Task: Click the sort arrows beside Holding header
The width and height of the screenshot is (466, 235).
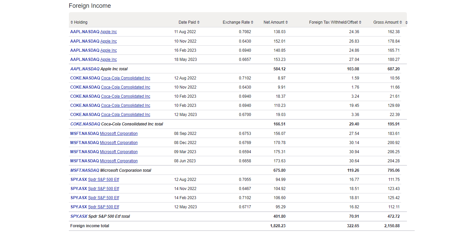Action: click(x=71, y=22)
